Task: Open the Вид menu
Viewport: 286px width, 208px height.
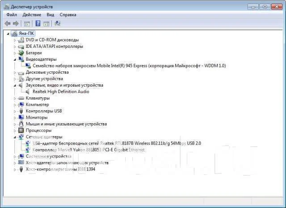Action: pos(50,15)
